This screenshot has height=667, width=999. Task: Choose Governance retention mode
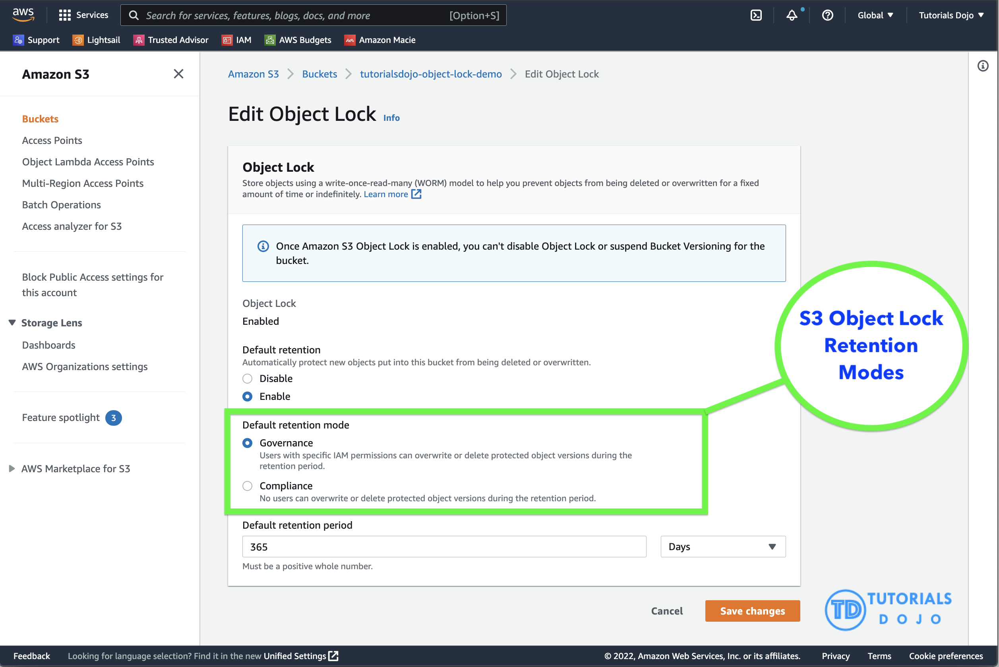click(247, 443)
